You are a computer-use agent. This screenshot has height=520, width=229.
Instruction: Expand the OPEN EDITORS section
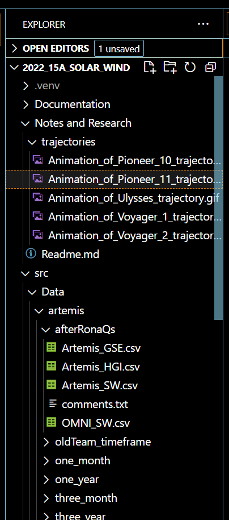click(x=14, y=48)
